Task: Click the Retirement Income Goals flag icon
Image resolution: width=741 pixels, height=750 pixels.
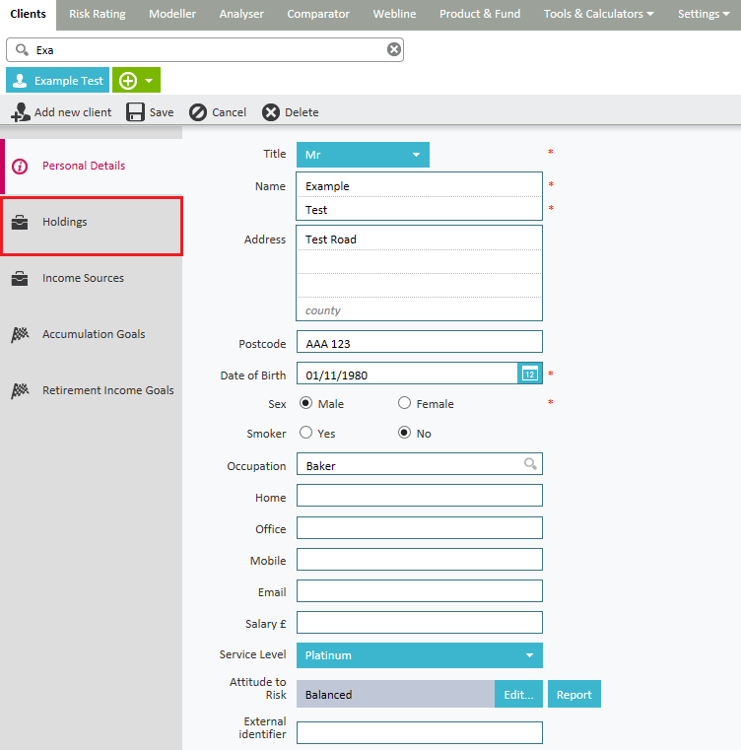Action: click(x=20, y=391)
